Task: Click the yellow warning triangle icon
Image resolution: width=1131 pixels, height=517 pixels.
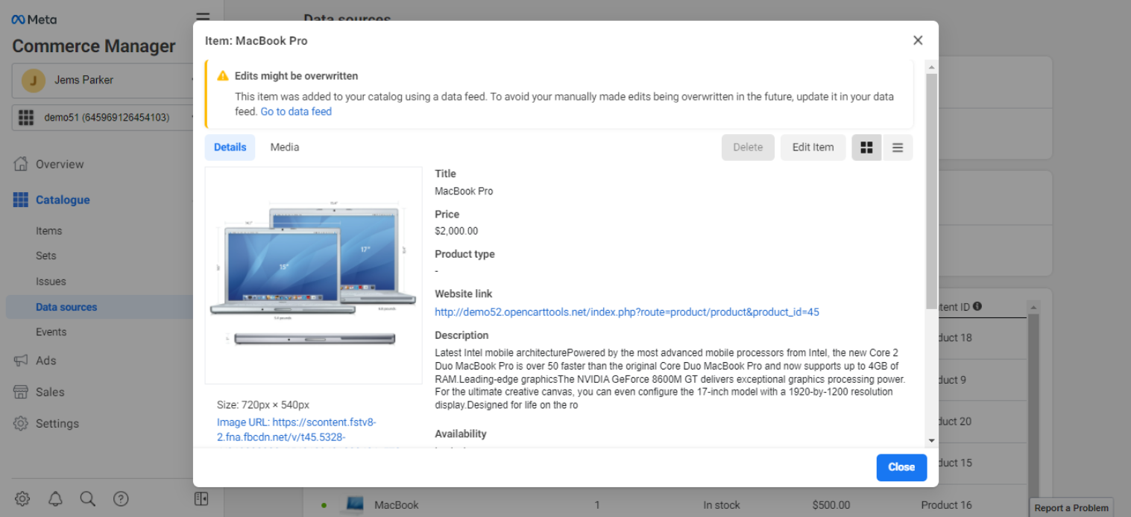Action: [222, 76]
